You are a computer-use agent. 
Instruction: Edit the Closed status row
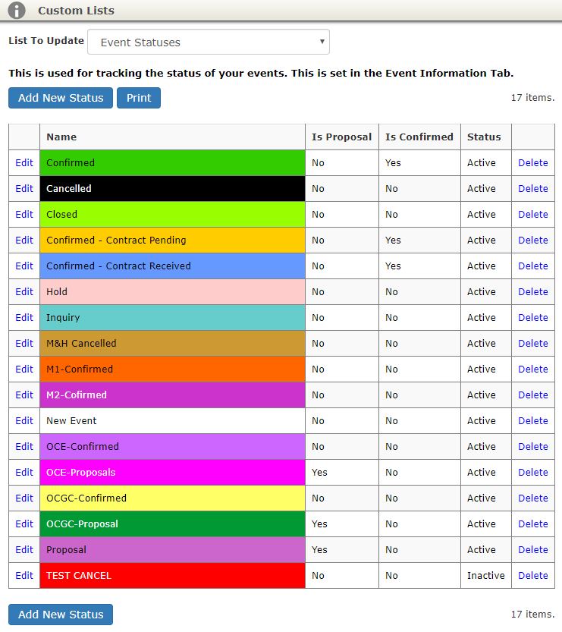point(24,215)
